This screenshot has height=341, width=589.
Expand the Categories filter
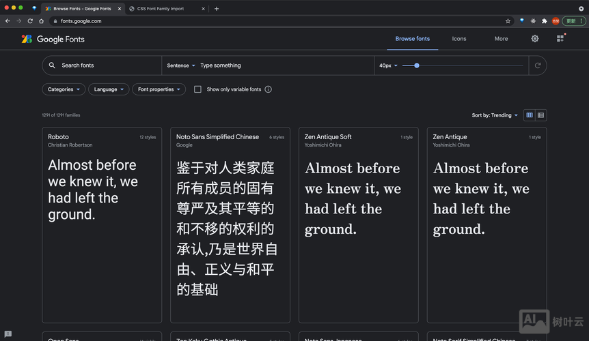click(x=64, y=89)
